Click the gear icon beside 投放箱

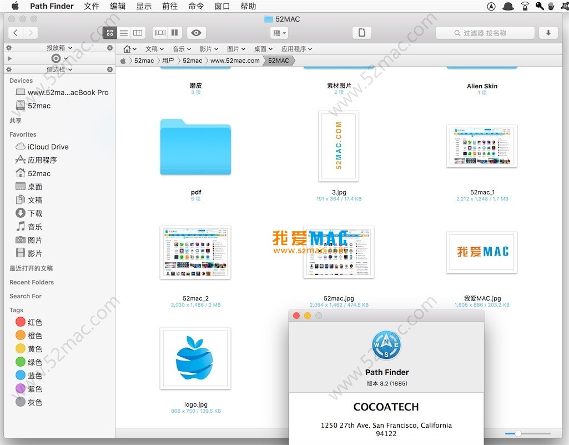click(x=9, y=48)
